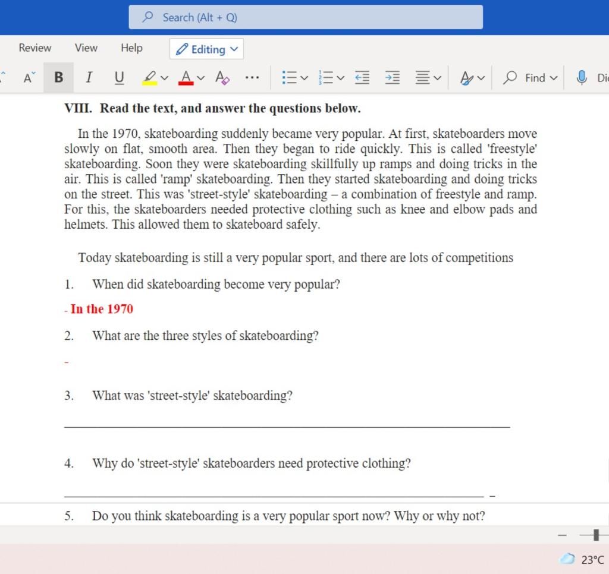Viewport: 609px width, 574px height.
Task: Toggle Italic formatting button
Action: point(89,78)
